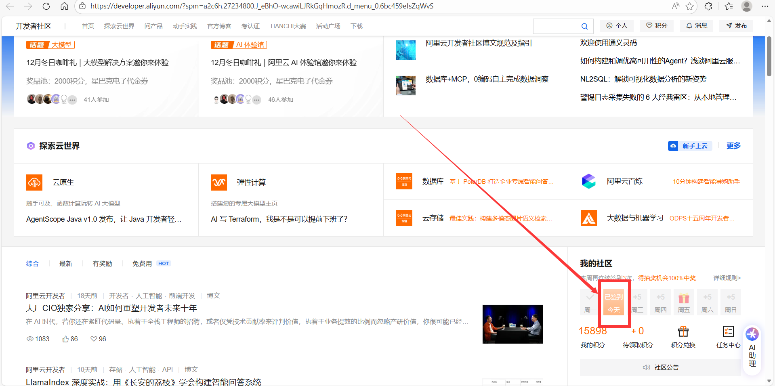This screenshot has width=775, height=386.
Task: Click the 云存储 product icon
Action: coord(404,218)
